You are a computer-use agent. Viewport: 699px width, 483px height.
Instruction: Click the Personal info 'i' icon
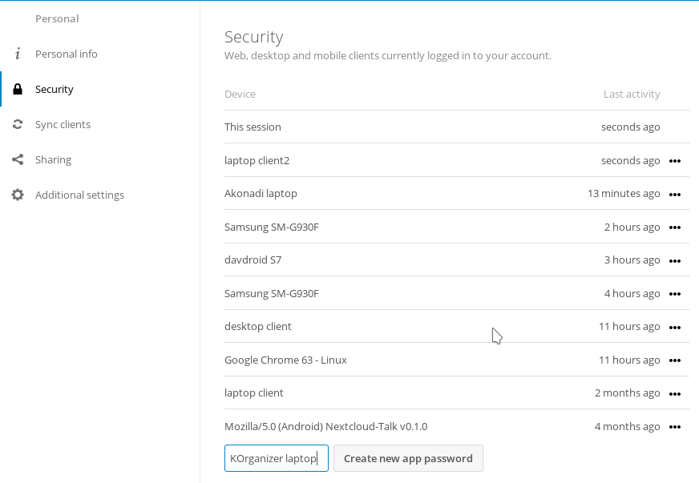18,54
